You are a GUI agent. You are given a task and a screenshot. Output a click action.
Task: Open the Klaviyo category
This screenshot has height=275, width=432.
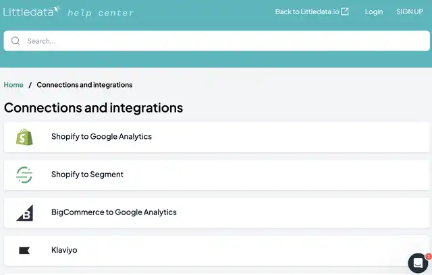click(217, 251)
